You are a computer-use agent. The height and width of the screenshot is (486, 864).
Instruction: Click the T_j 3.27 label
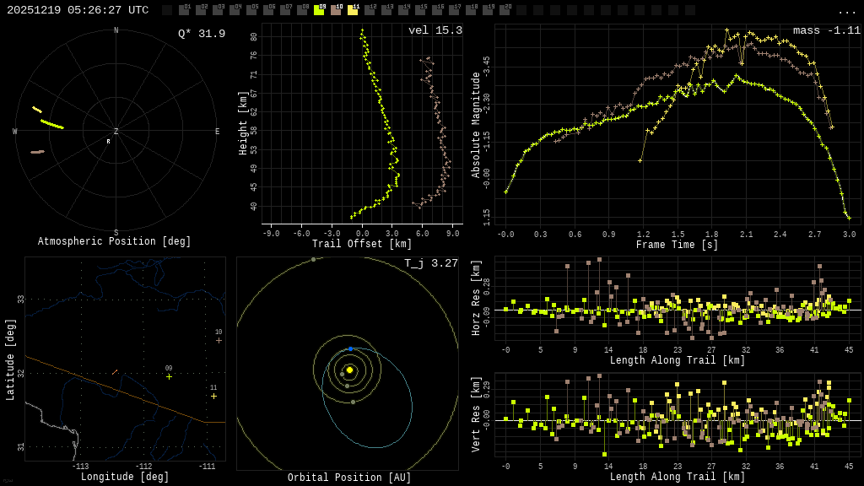coord(431,263)
